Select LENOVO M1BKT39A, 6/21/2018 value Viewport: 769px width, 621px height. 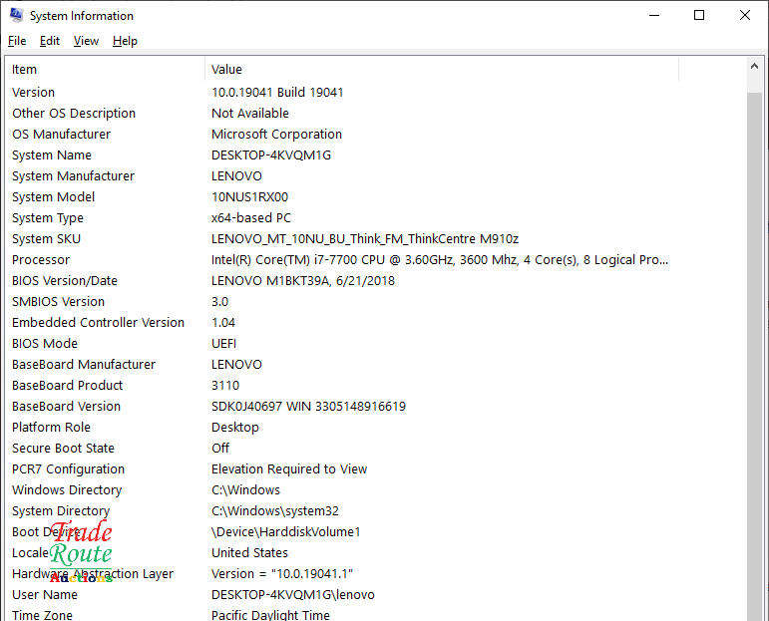(x=303, y=281)
